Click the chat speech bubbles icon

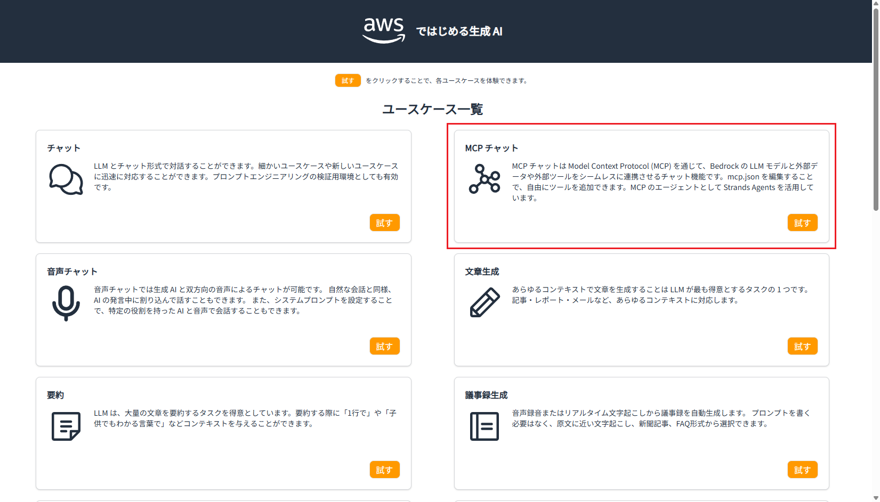[x=66, y=179]
